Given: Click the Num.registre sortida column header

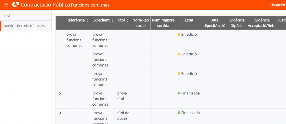Looking at the screenshot, I should tap(163, 23).
